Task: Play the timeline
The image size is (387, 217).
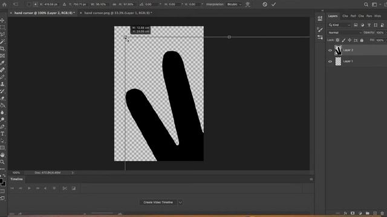Action: click(x=29, y=189)
